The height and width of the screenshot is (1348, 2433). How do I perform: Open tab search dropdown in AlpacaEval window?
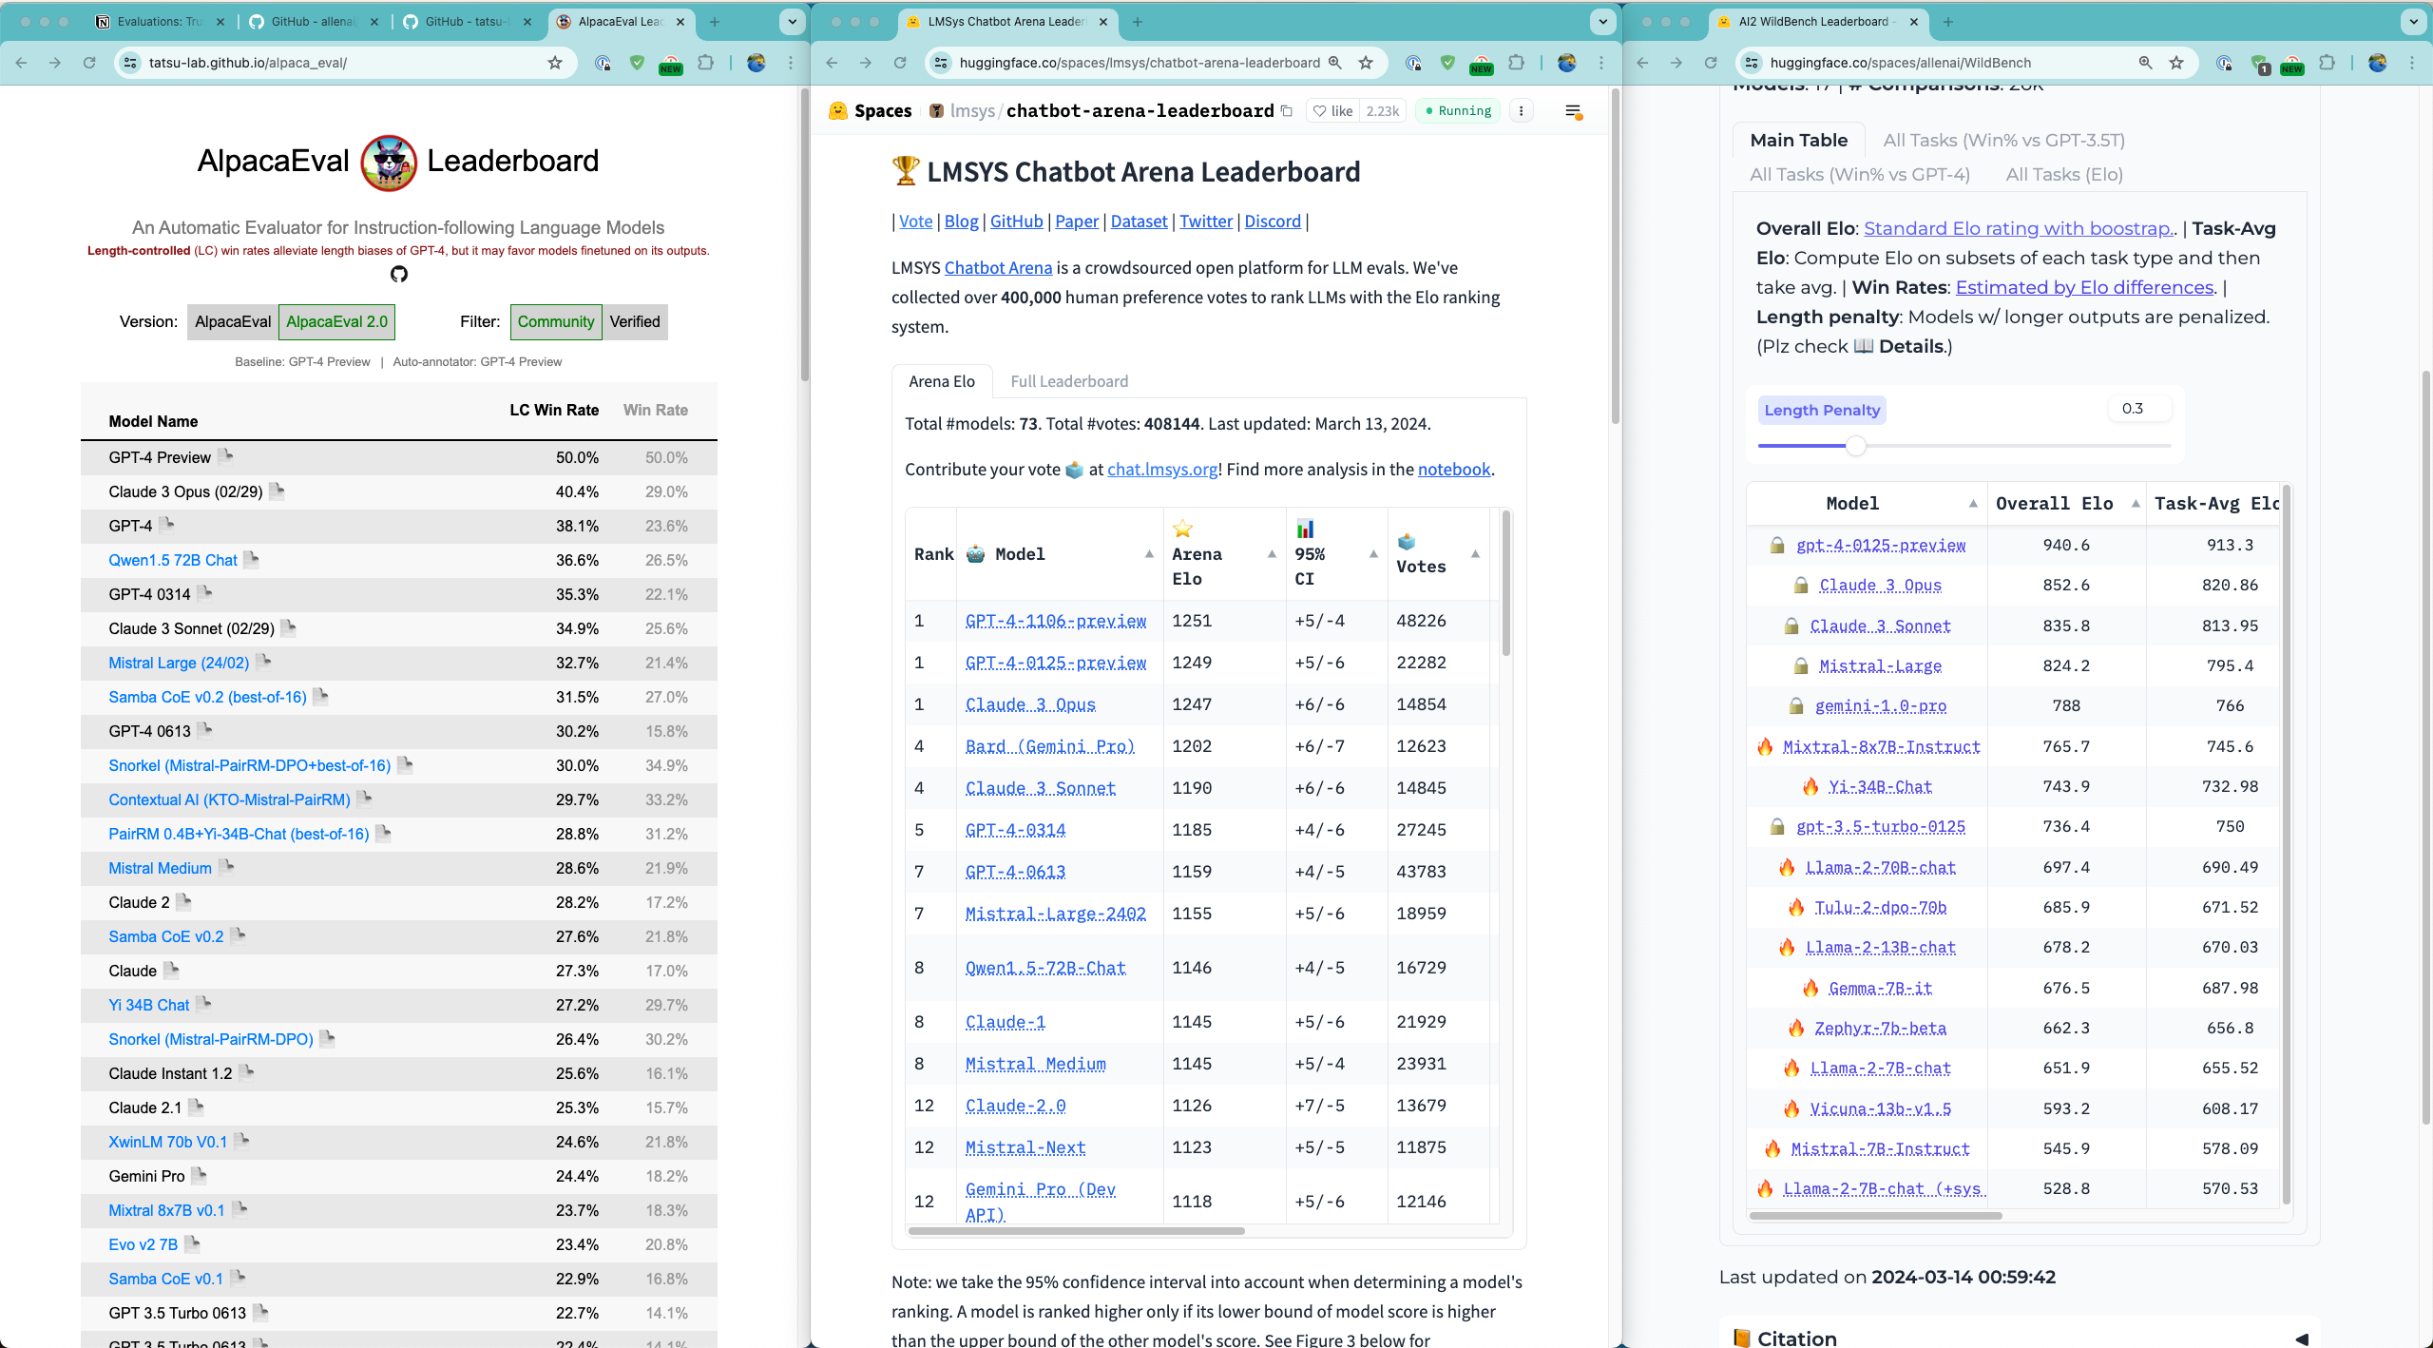[792, 21]
